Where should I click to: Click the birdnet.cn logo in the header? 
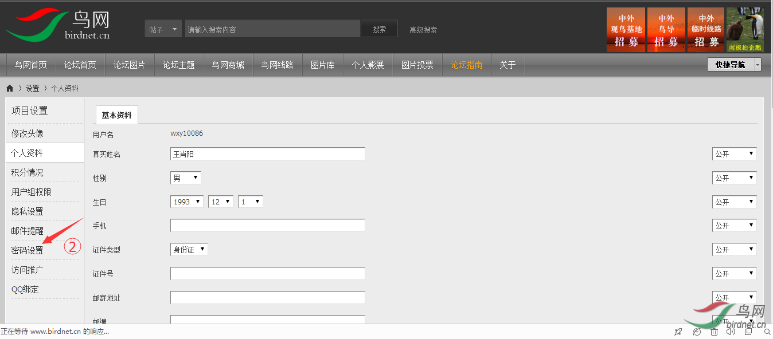click(x=57, y=26)
